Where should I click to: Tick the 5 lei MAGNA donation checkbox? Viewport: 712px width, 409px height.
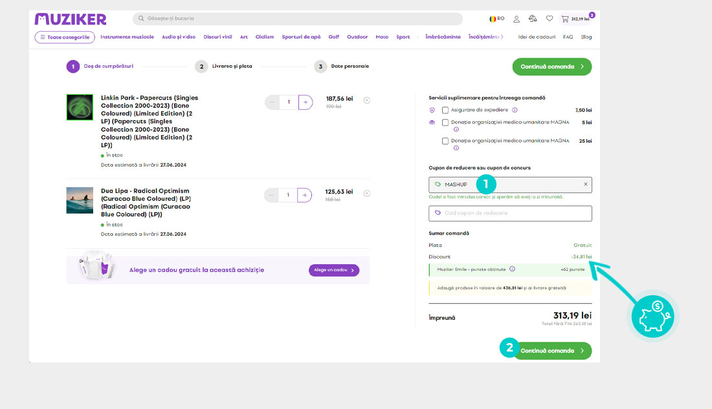(445, 122)
